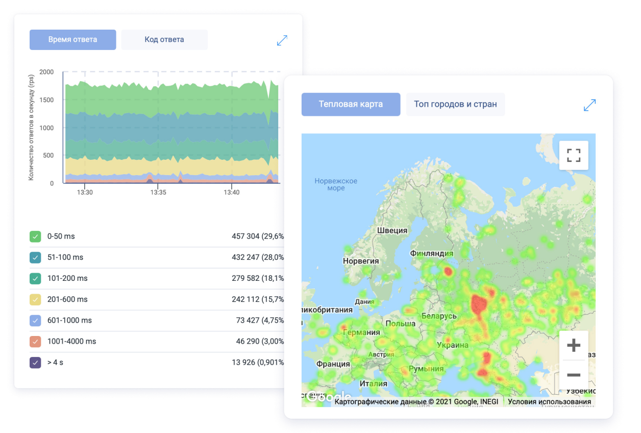Open Условия использования link
The image size is (641, 433).
point(549,402)
